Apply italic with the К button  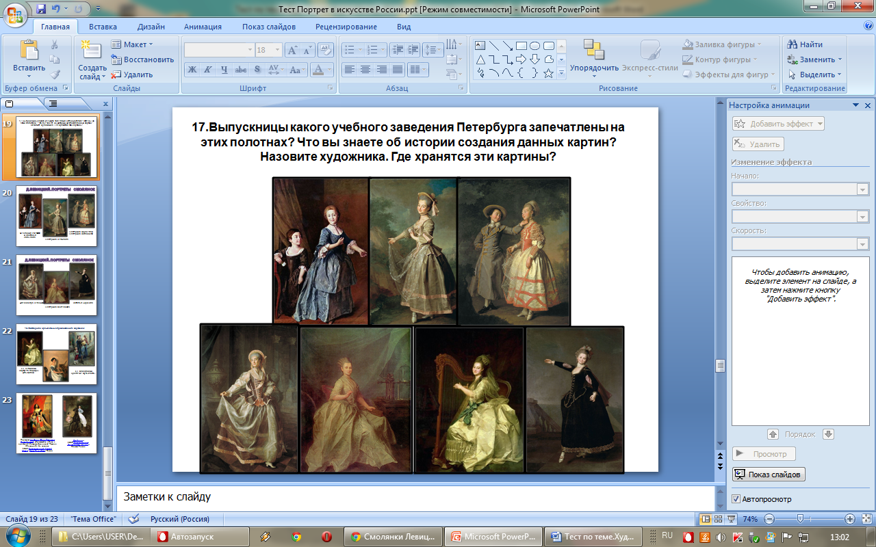click(207, 70)
